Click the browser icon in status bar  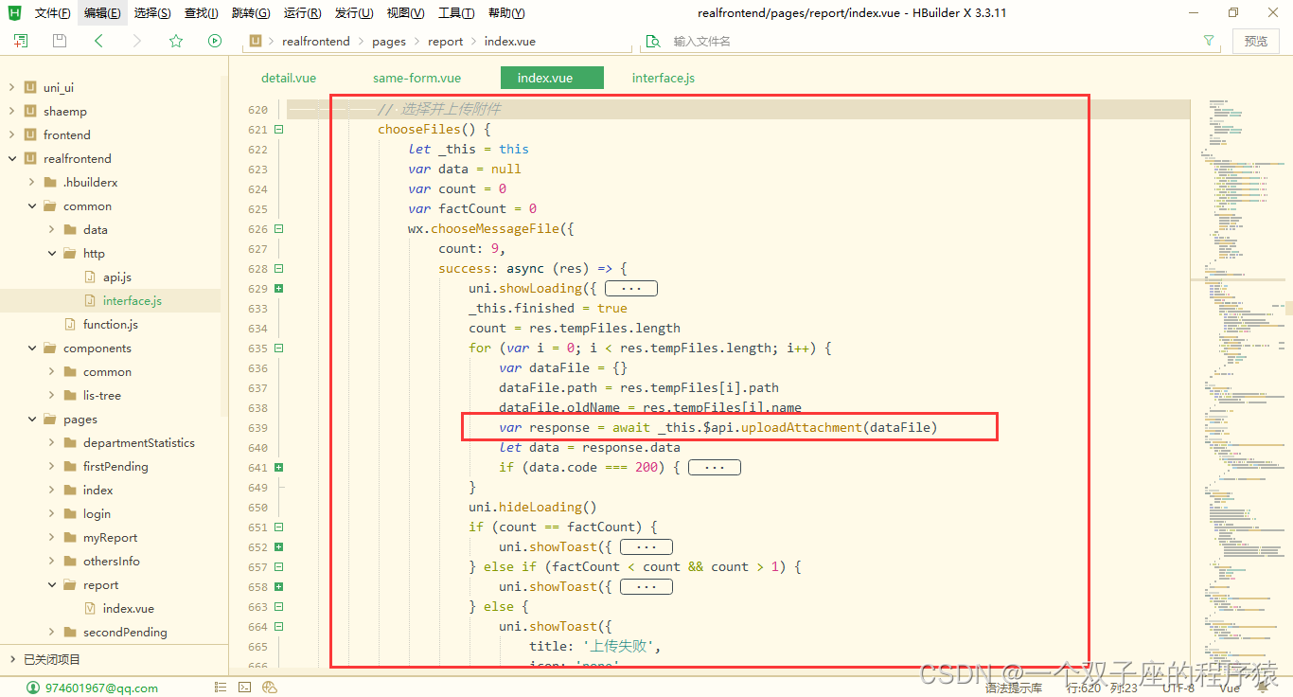pyautogui.click(x=270, y=688)
